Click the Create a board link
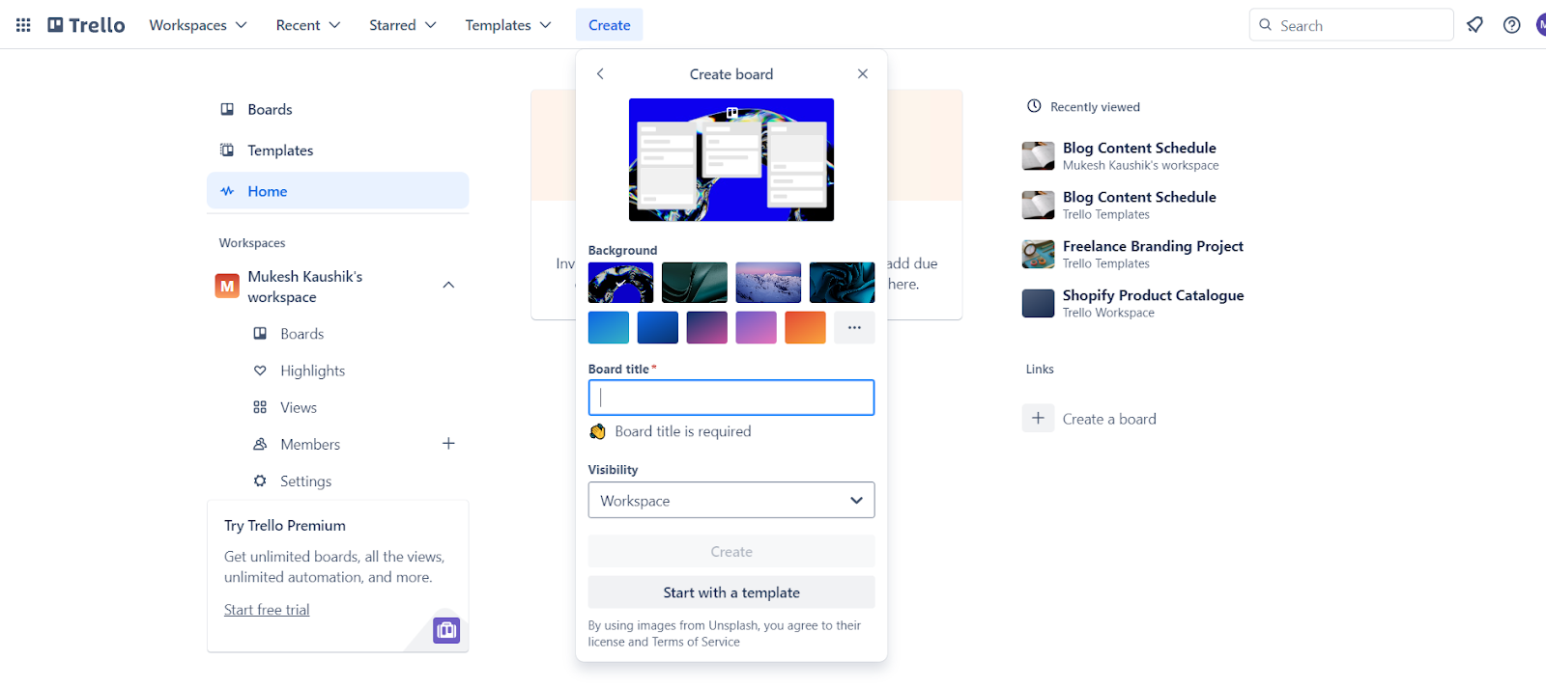Screen dimensions: 1546x687 pos(1109,419)
